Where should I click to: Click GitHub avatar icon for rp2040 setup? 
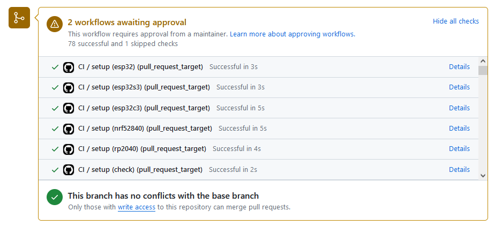[68, 149]
